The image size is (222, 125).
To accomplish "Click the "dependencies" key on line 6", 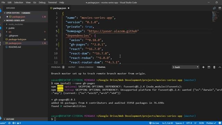I will 78,35.
